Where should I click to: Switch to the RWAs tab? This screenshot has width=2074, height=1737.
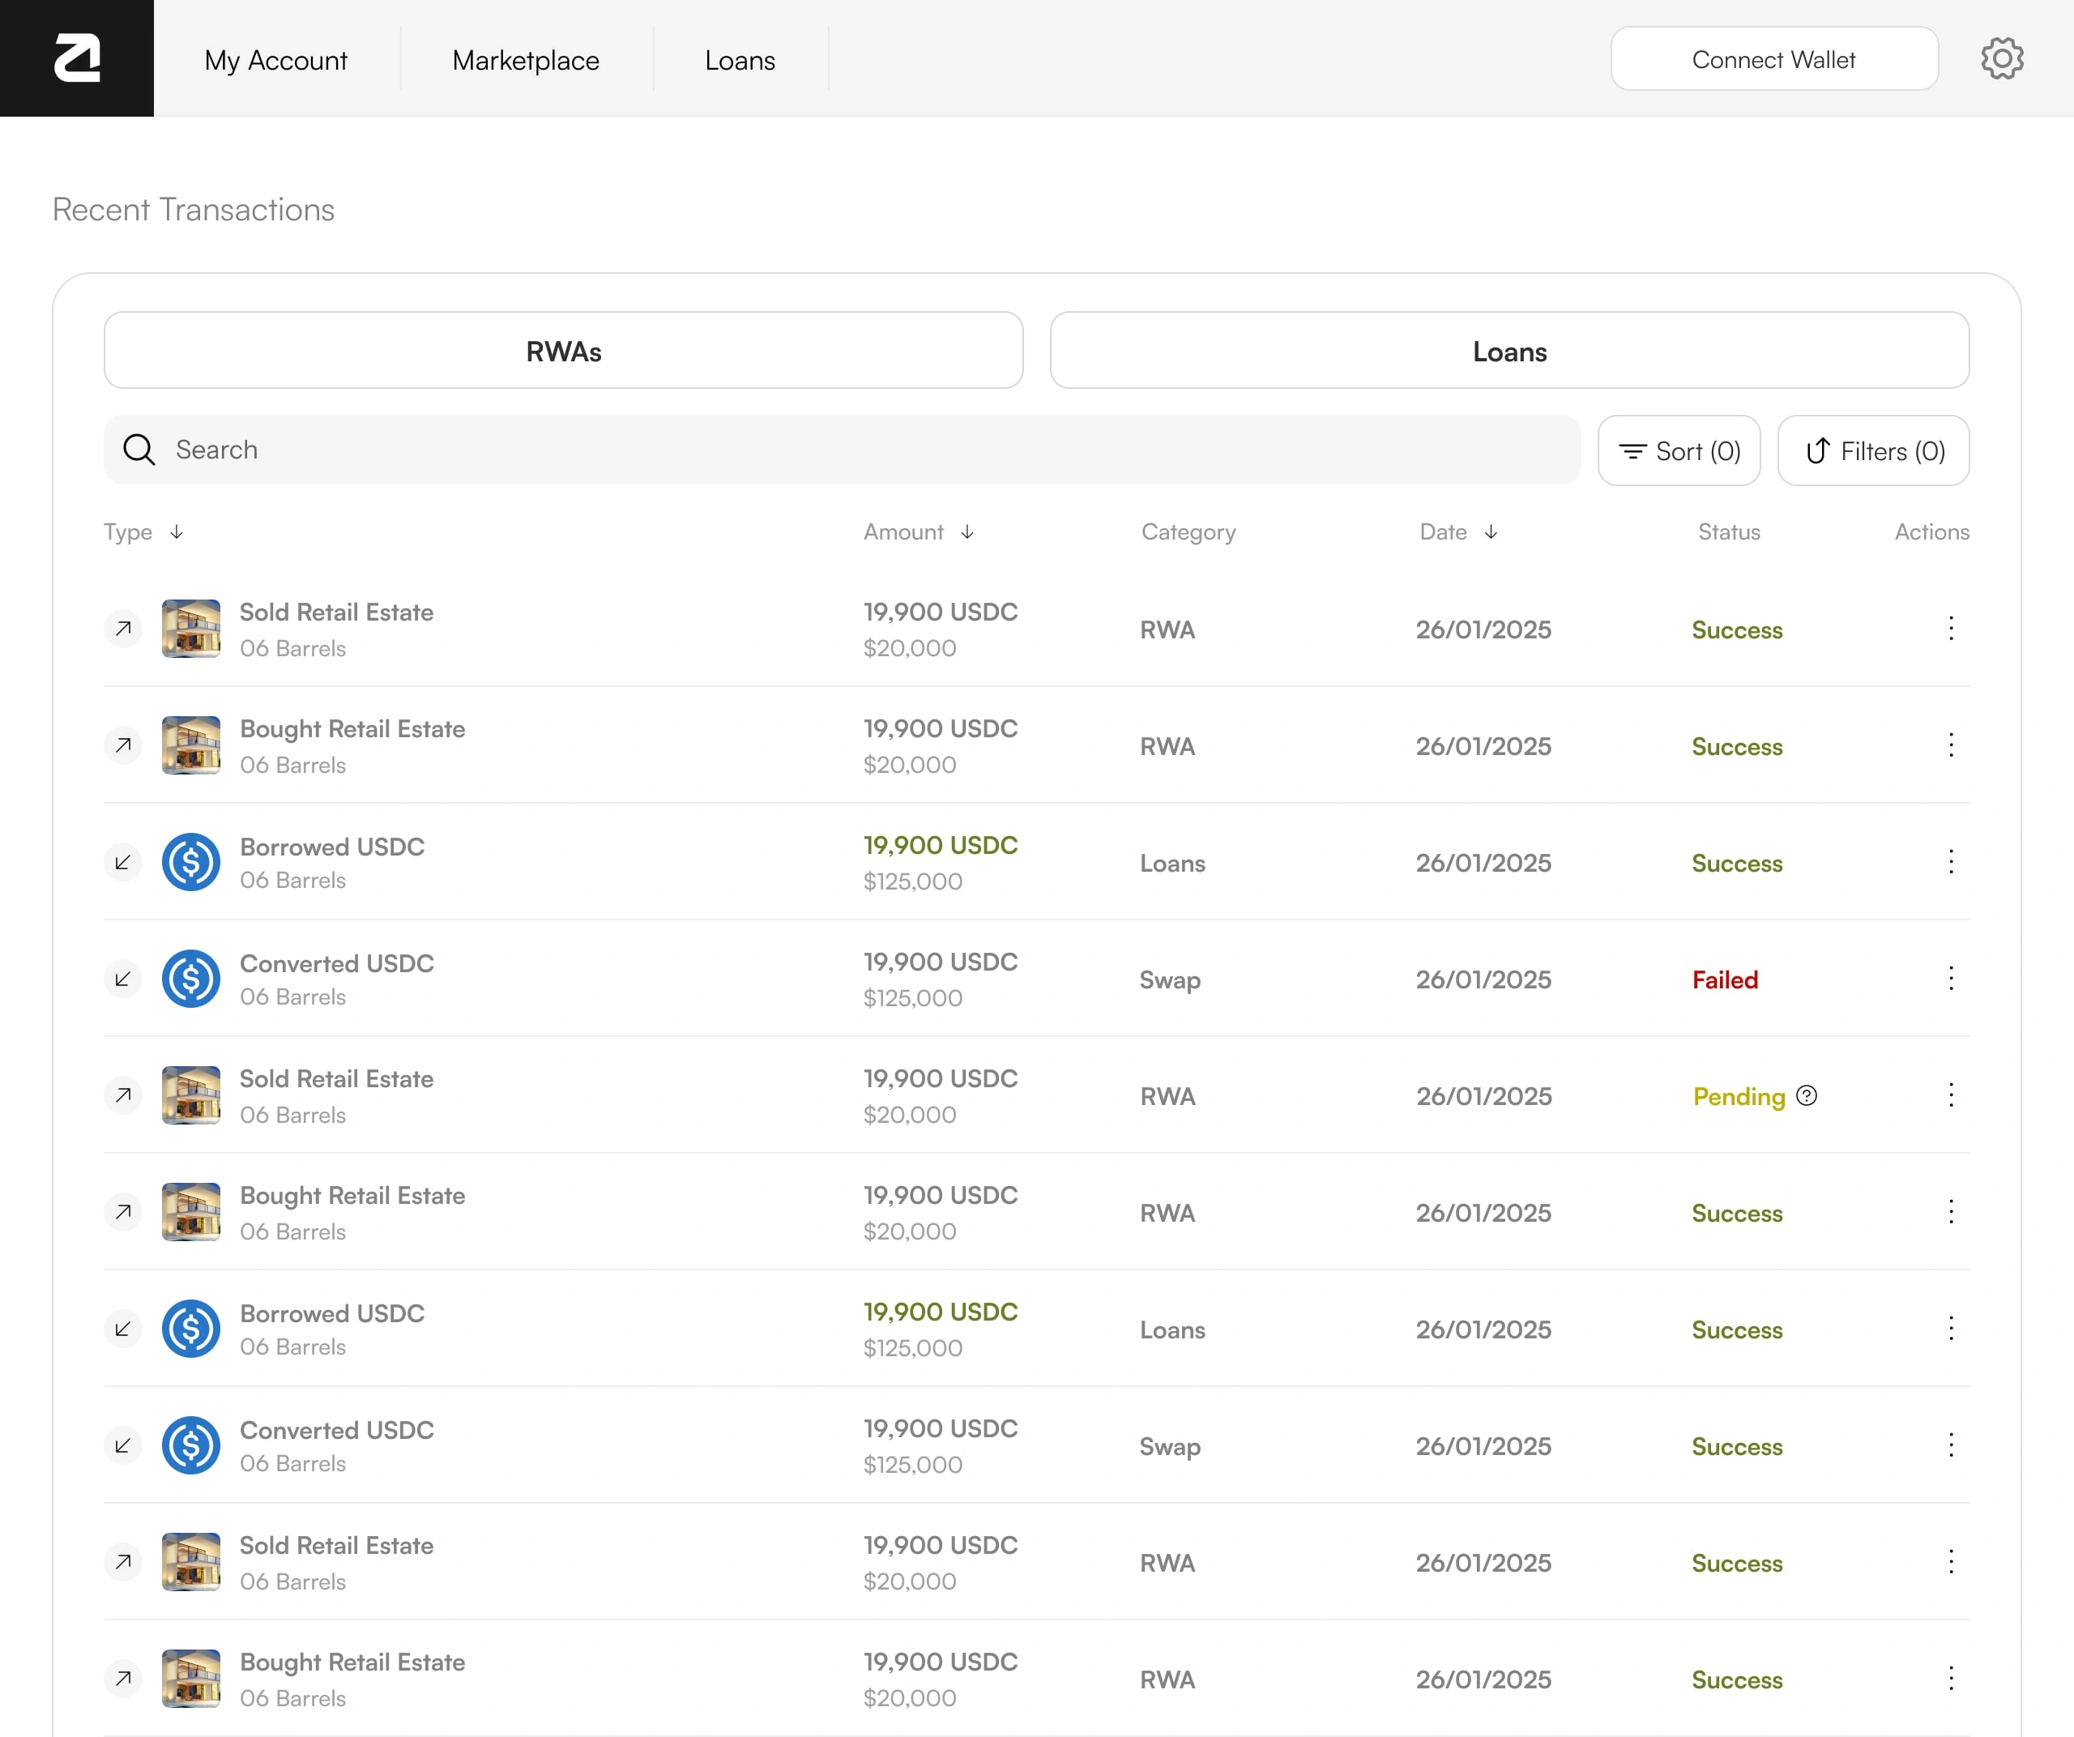563,352
